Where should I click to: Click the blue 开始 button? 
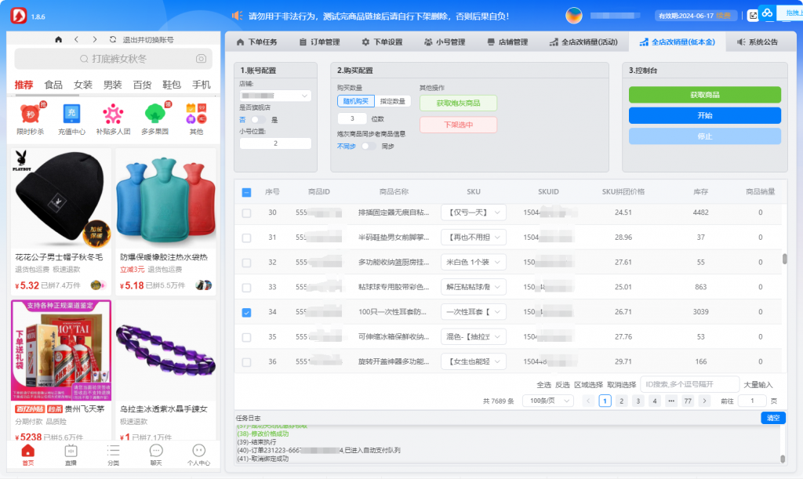tap(705, 116)
